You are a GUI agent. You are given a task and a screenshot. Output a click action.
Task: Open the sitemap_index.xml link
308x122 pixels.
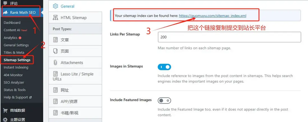click(213, 16)
